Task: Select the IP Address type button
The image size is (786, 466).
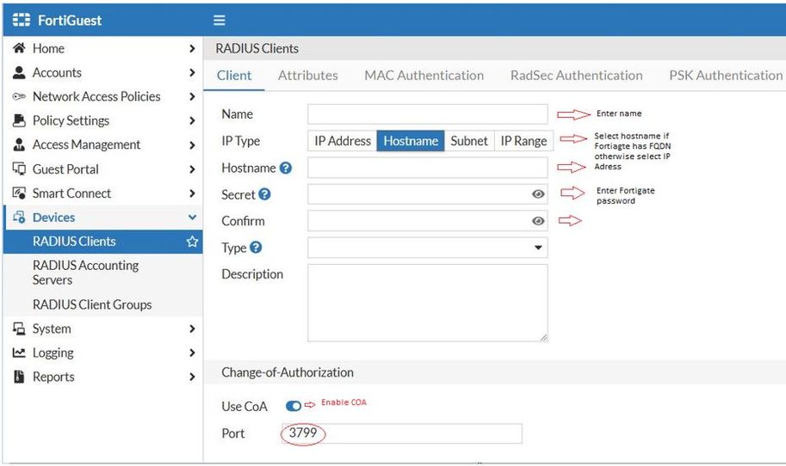Action: tap(343, 141)
